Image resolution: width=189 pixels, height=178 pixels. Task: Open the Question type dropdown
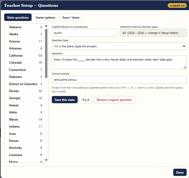click(x=119, y=46)
